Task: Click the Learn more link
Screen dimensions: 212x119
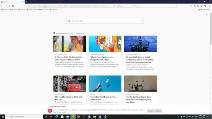Action: 80,33
